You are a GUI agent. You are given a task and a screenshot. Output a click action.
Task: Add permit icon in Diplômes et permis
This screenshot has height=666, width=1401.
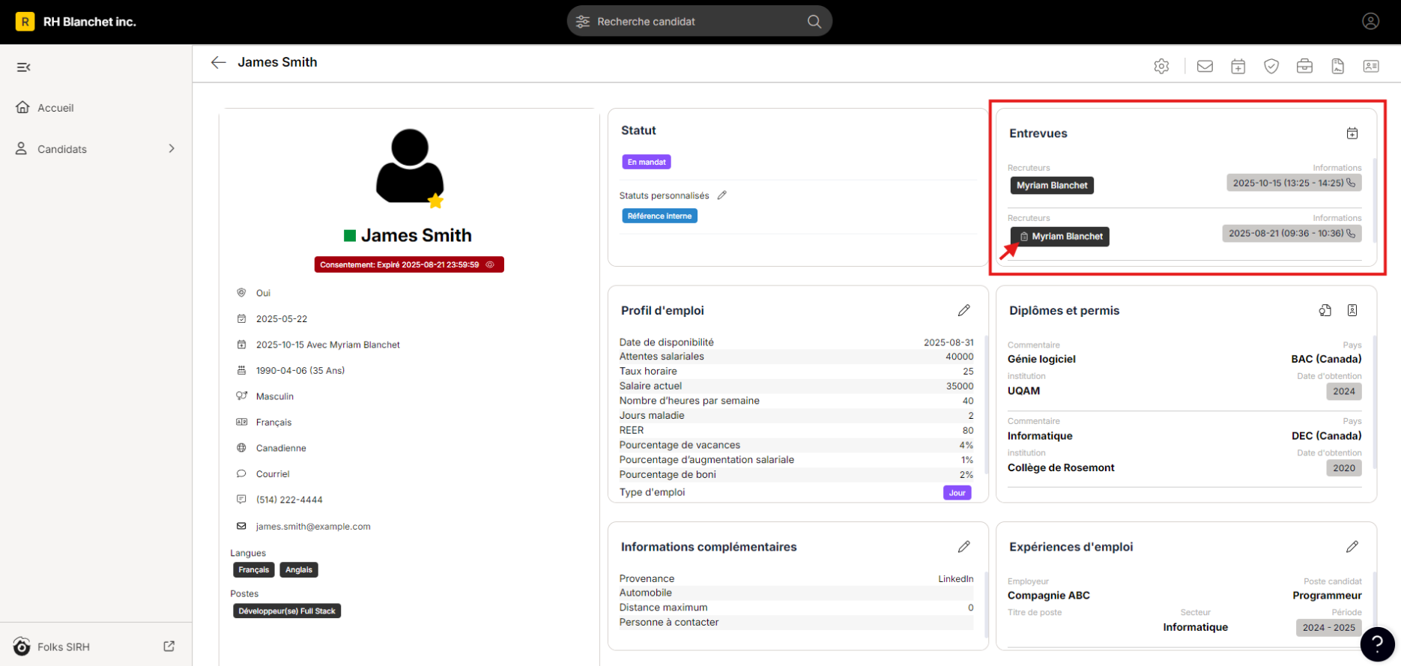coord(1352,310)
